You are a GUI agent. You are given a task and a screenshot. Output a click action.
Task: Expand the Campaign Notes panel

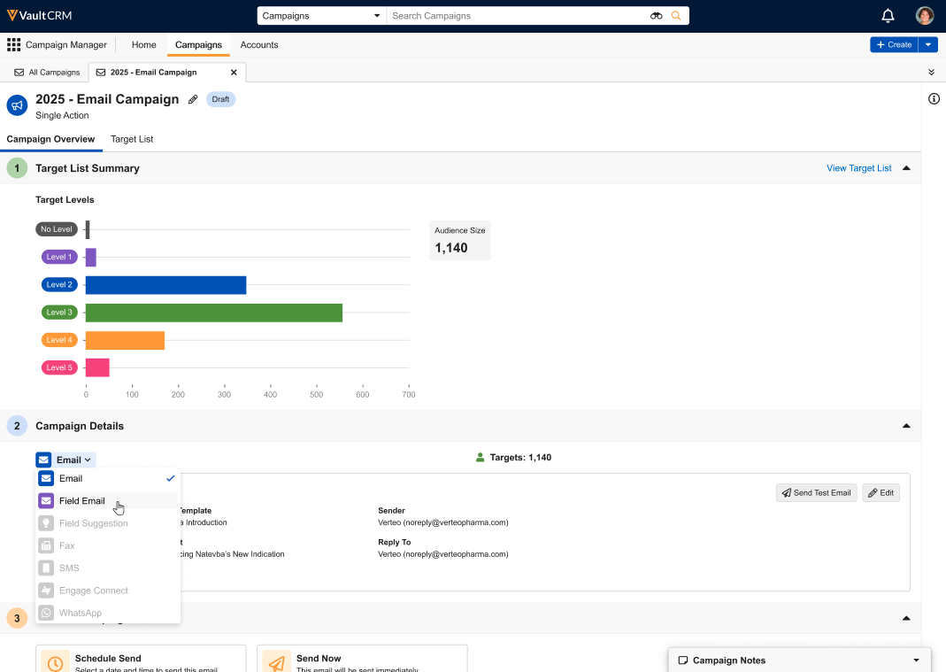(x=916, y=660)
